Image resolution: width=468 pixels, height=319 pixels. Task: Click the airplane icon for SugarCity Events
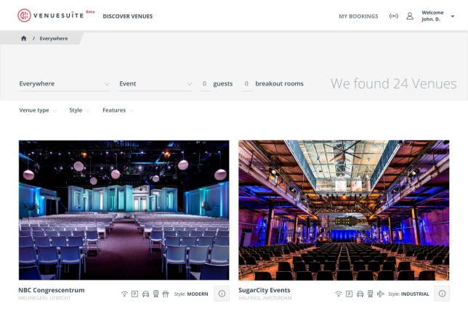381,294
